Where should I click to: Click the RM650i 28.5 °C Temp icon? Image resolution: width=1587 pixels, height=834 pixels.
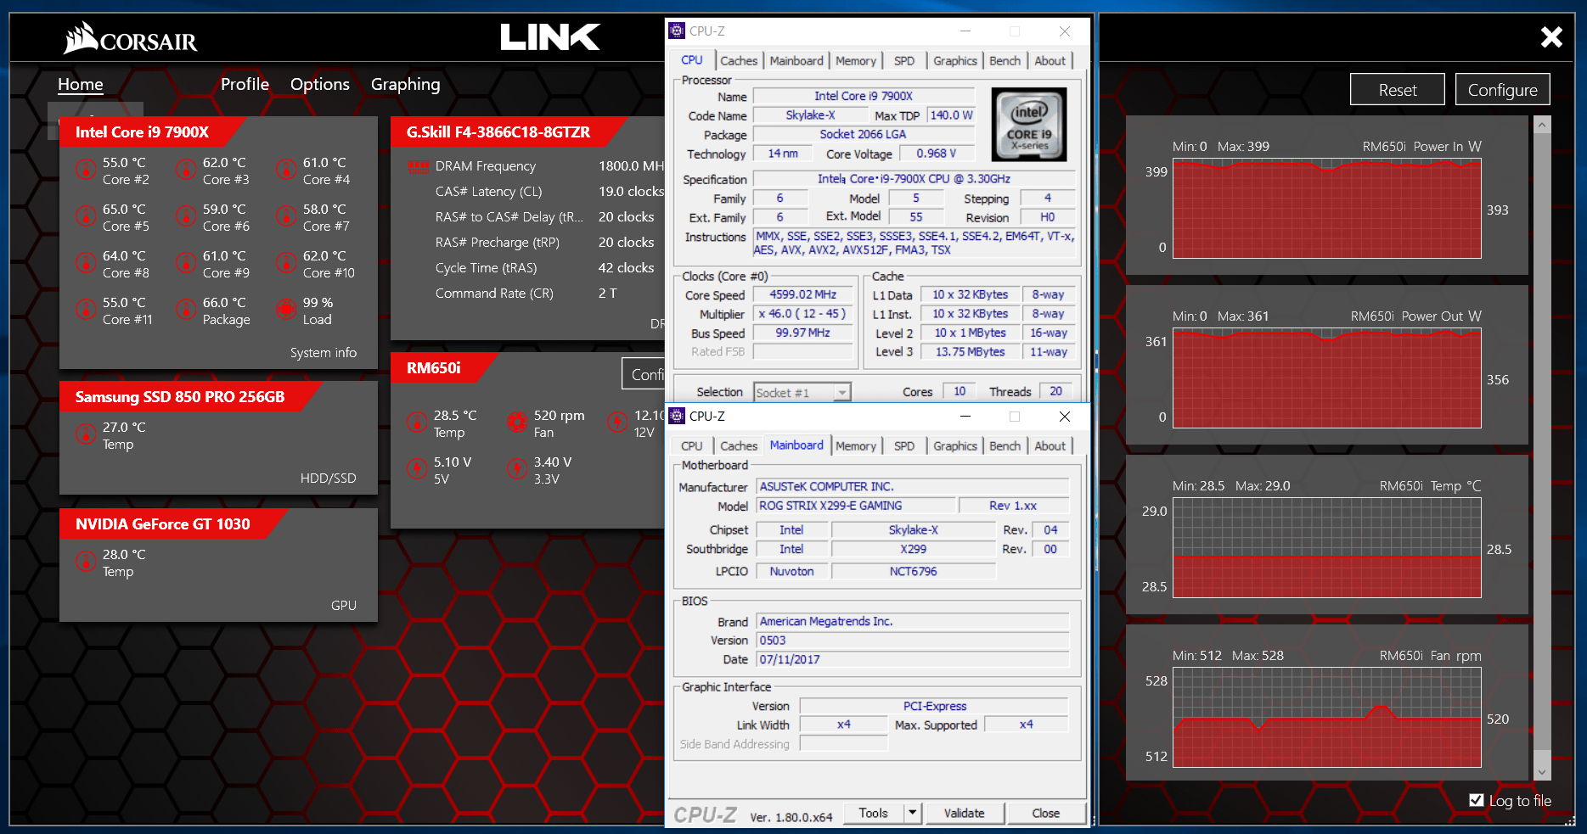417,423
